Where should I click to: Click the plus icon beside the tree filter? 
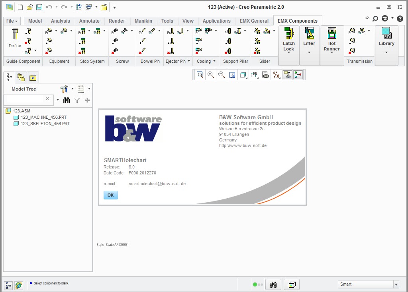tap(87, 101)
